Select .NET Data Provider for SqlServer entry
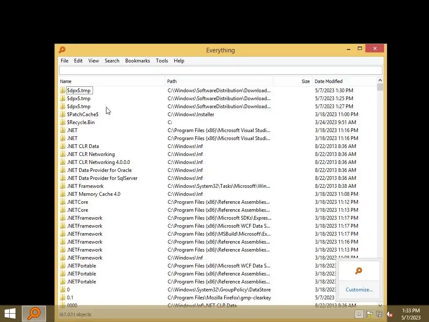 pyautogui.click(x=102, y=178)
